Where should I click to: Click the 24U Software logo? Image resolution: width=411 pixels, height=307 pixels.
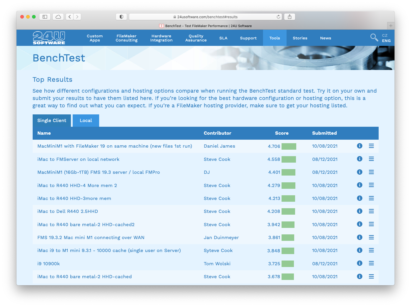coord(49,38)
